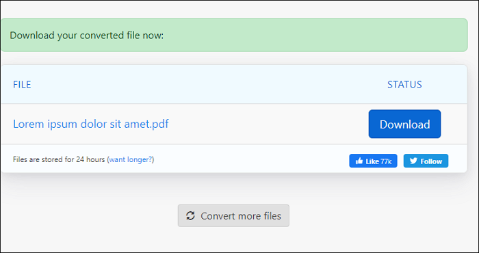
Task: Click the green 'Download your converted file now' banner
Action: 234,35
